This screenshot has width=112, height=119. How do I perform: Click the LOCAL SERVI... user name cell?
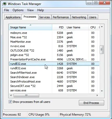(x=76, y=59)
